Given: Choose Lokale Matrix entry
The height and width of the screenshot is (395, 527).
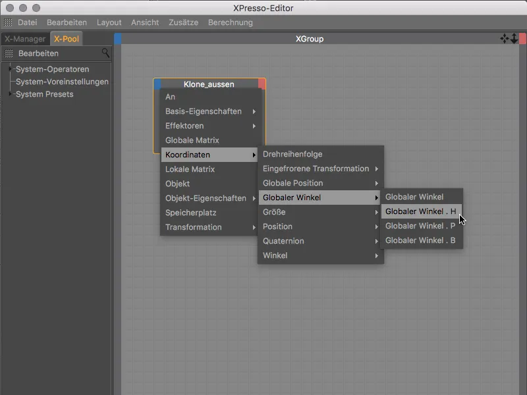Looking at the screenshot, I should pos(209,169).
